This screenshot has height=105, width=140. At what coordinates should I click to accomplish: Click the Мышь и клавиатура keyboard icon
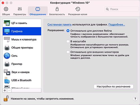click(7, 39)
